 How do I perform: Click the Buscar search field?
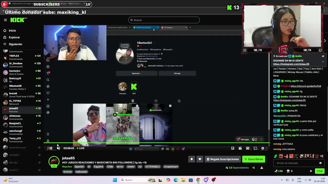tap(164, 20)
